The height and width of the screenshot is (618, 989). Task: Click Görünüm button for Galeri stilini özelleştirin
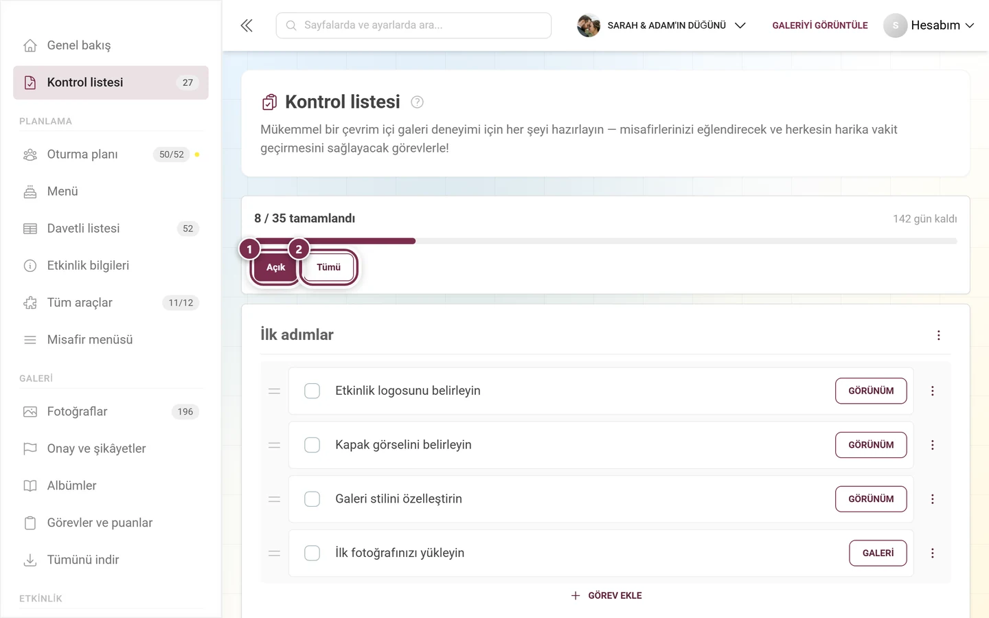click(871, 499)
